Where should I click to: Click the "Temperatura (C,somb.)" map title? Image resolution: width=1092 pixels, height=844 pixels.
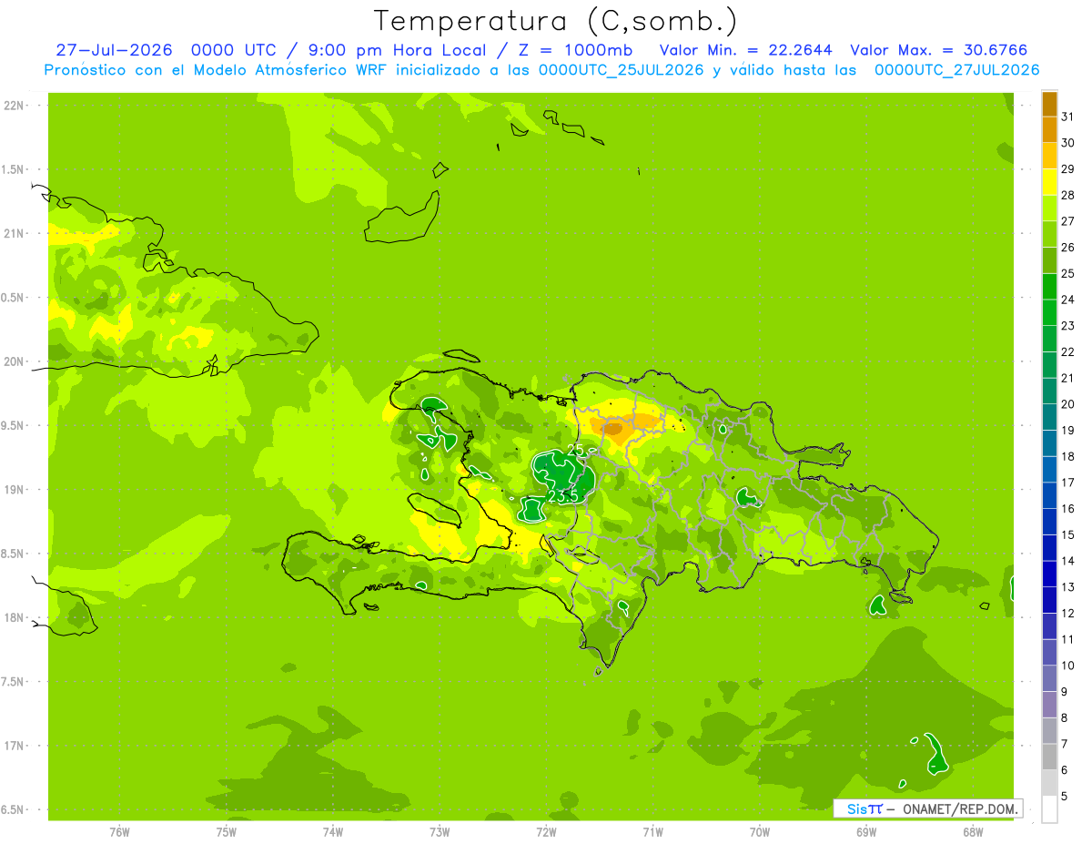[x=555, y=22]
